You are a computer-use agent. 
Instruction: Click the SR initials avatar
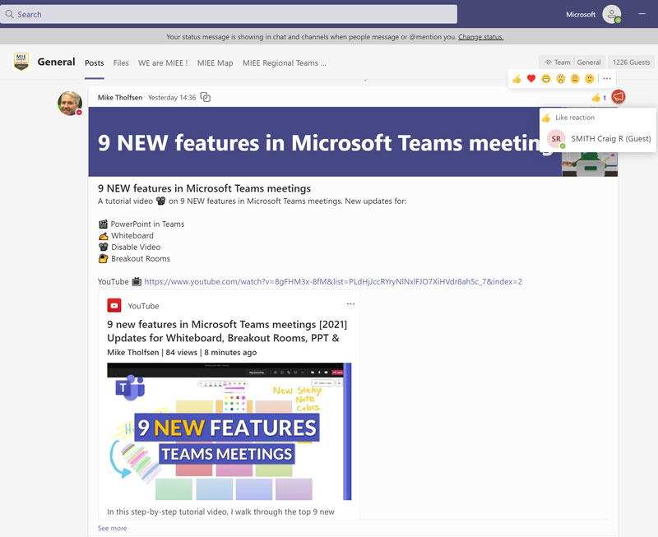[x=556, y=138]
